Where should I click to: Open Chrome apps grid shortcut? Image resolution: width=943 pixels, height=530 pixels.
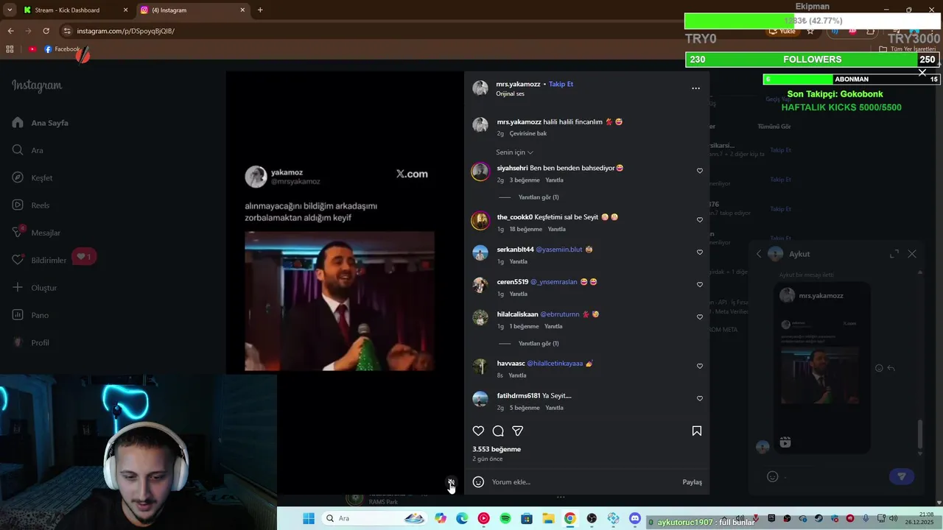pyautogui.click(x=10, y=49)
